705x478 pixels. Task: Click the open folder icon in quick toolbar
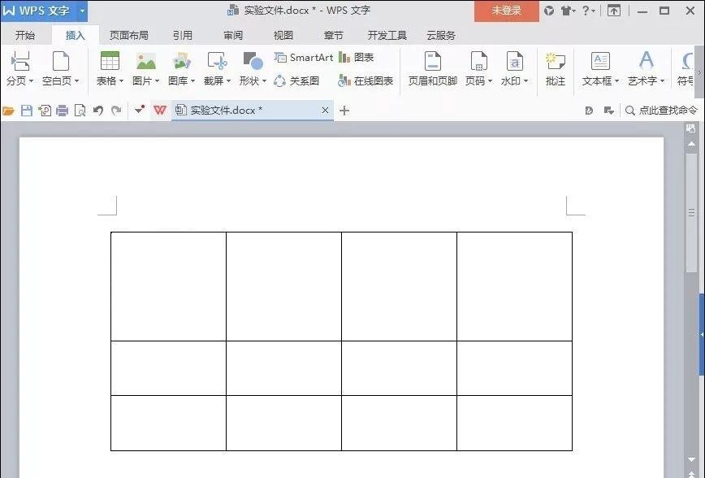click(9, 111)
